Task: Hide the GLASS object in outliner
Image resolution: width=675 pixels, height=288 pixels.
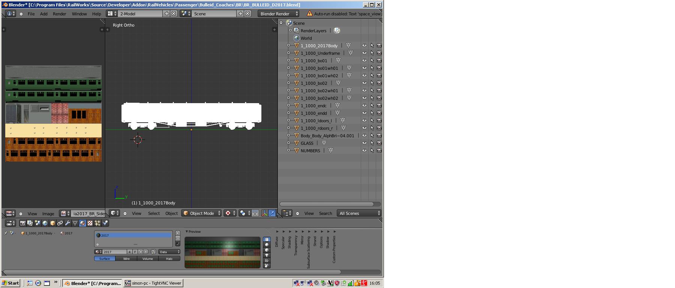Action: pyautogui.click(x=364, y=143)
